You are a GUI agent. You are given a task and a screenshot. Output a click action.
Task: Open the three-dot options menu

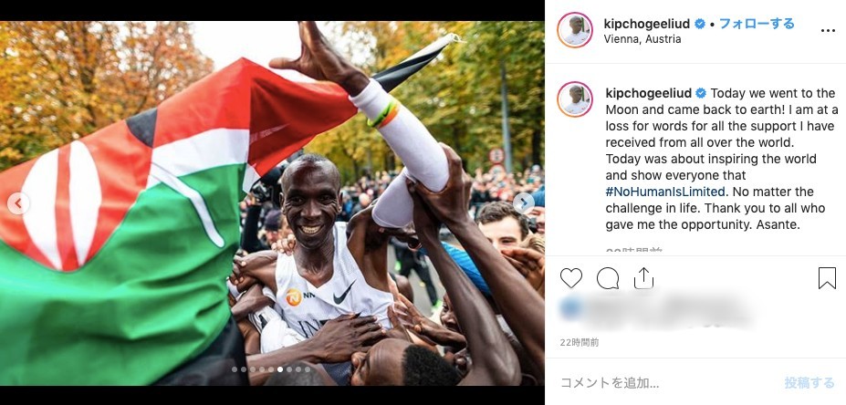pos(828,31)
